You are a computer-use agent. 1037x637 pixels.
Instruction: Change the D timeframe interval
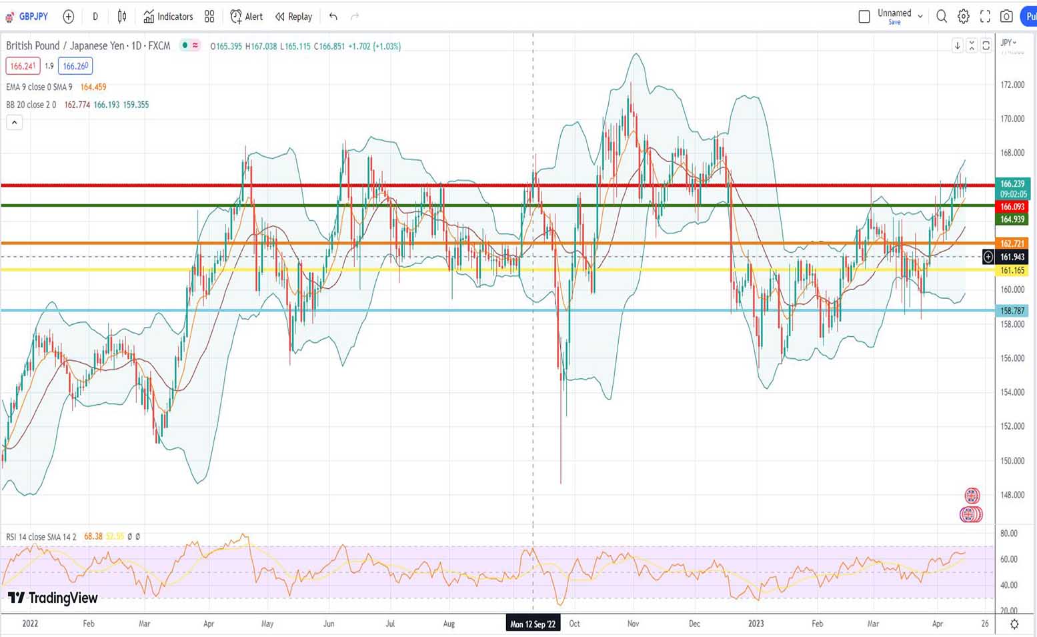coord(95,17)
